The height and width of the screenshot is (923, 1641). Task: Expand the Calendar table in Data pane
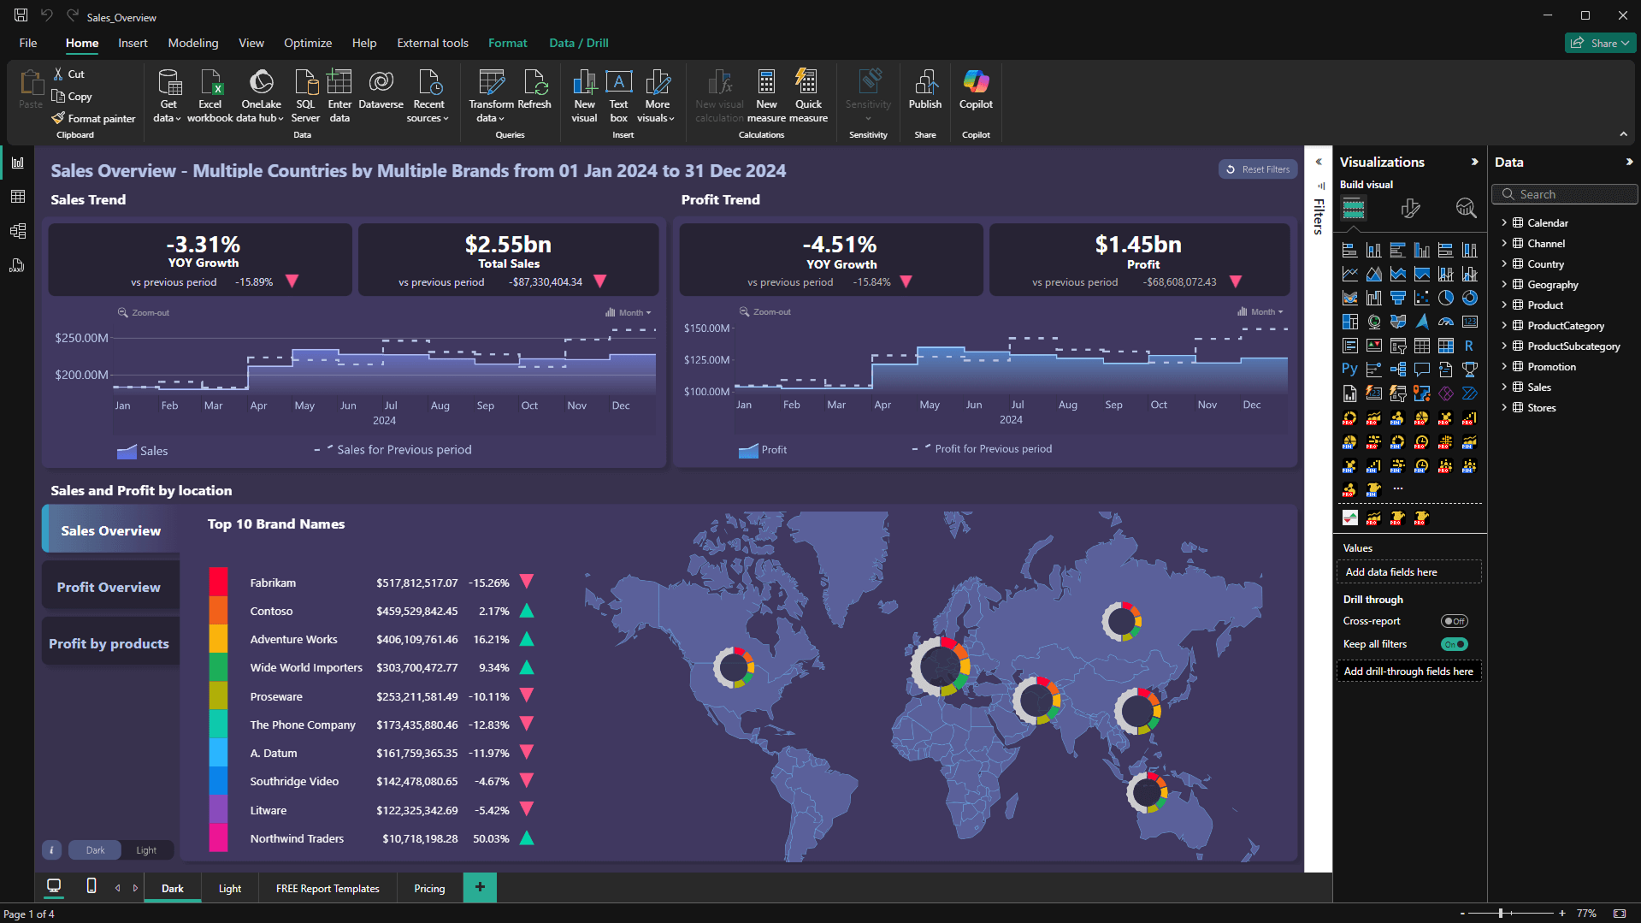1505,222
